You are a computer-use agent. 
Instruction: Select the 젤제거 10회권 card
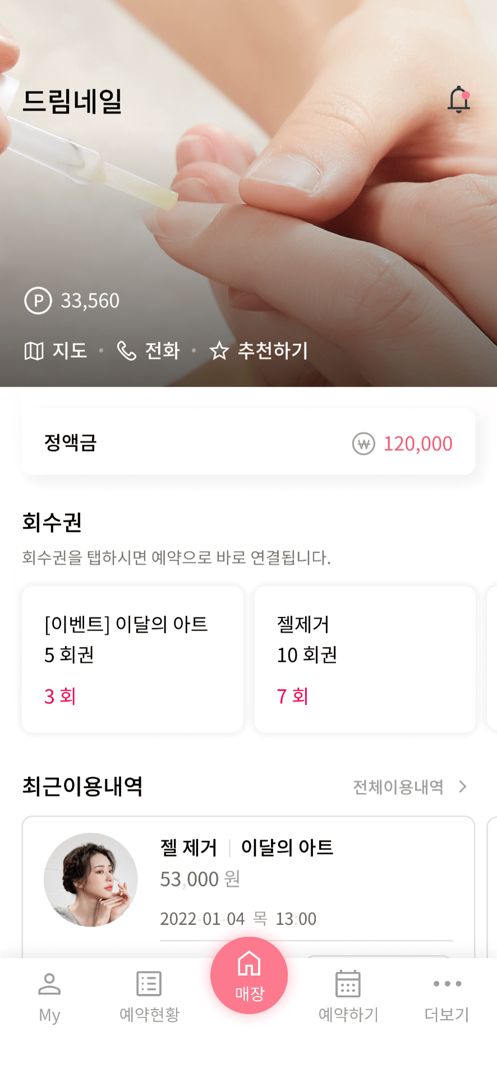click(x=365, y=659)
